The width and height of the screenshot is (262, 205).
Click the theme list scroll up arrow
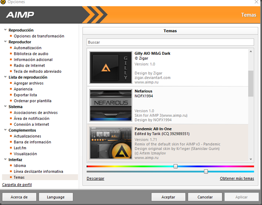(250, 51)
